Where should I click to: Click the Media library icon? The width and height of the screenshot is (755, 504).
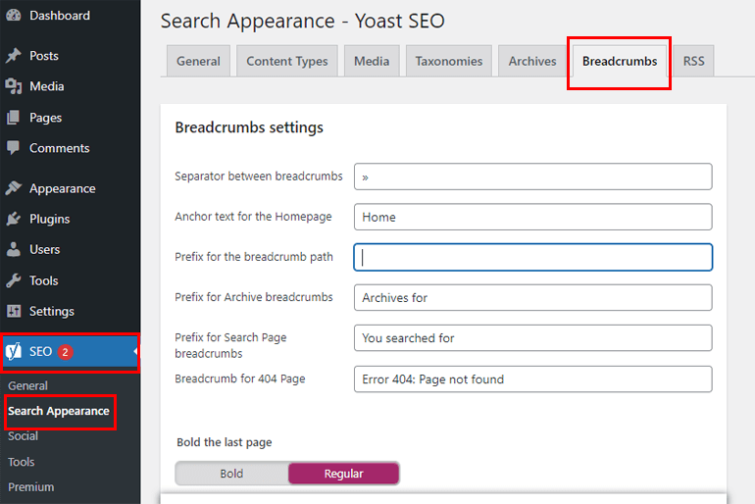[14, 86]
